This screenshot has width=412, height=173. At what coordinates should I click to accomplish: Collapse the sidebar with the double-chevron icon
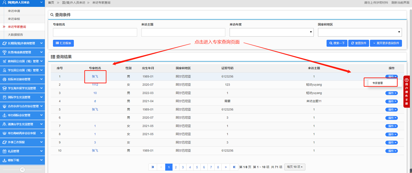[22, 169]
